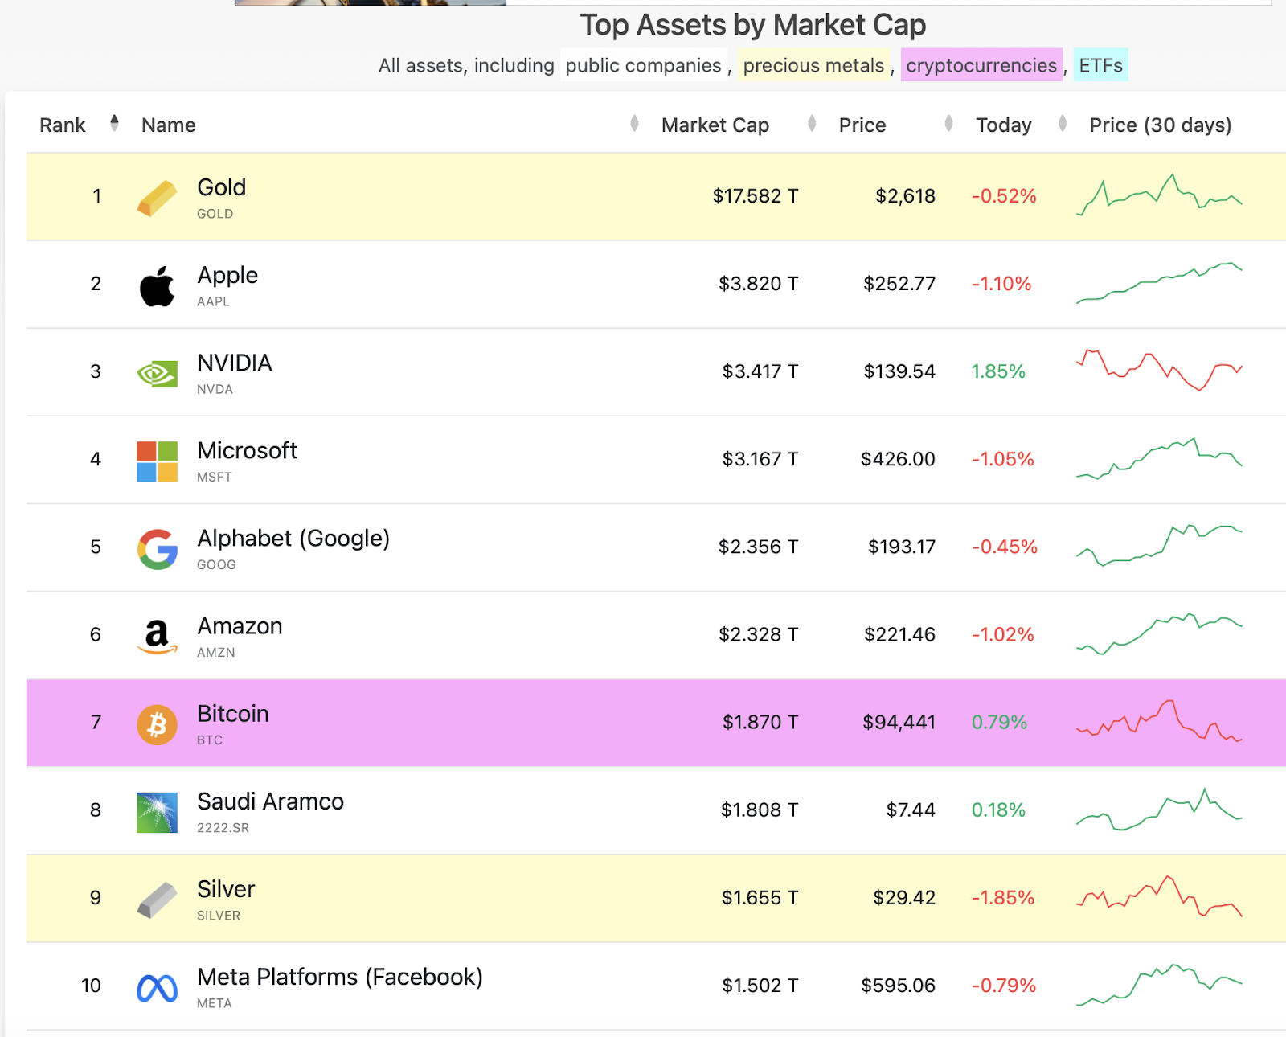This screenshot has width=1286, height=1037.
Task: Click the Gold bar icon
Action: click(157, 198)
